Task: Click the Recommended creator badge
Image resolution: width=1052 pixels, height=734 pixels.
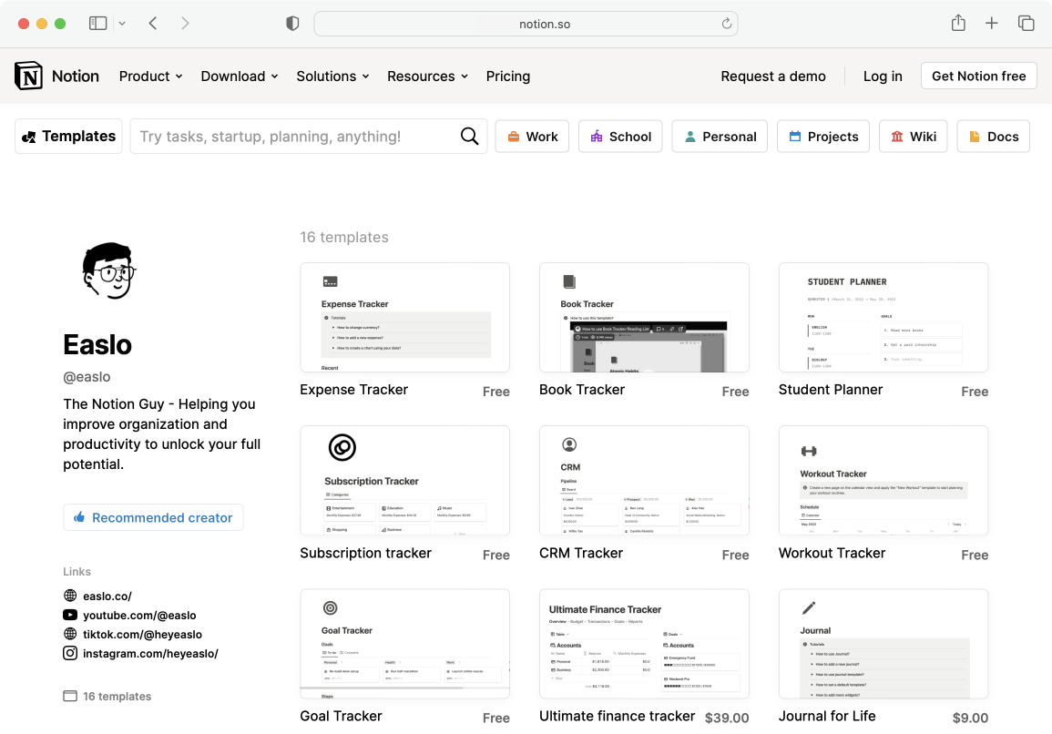Action: (x=153, y=517)
